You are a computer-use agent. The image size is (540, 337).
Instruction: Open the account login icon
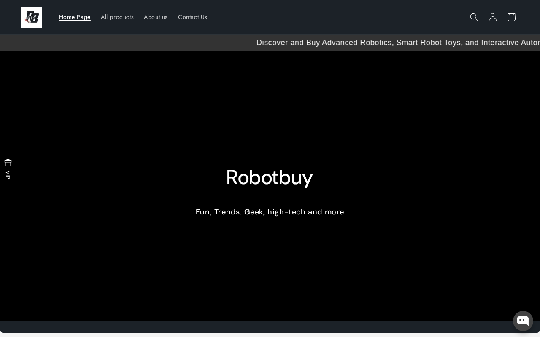[x=493, y=17]
